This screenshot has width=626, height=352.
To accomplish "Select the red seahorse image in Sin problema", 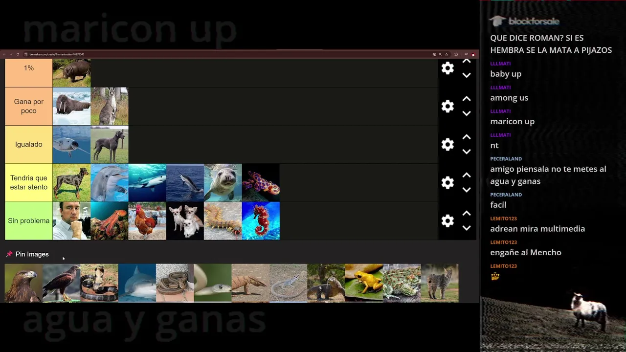I will (261, 220).
